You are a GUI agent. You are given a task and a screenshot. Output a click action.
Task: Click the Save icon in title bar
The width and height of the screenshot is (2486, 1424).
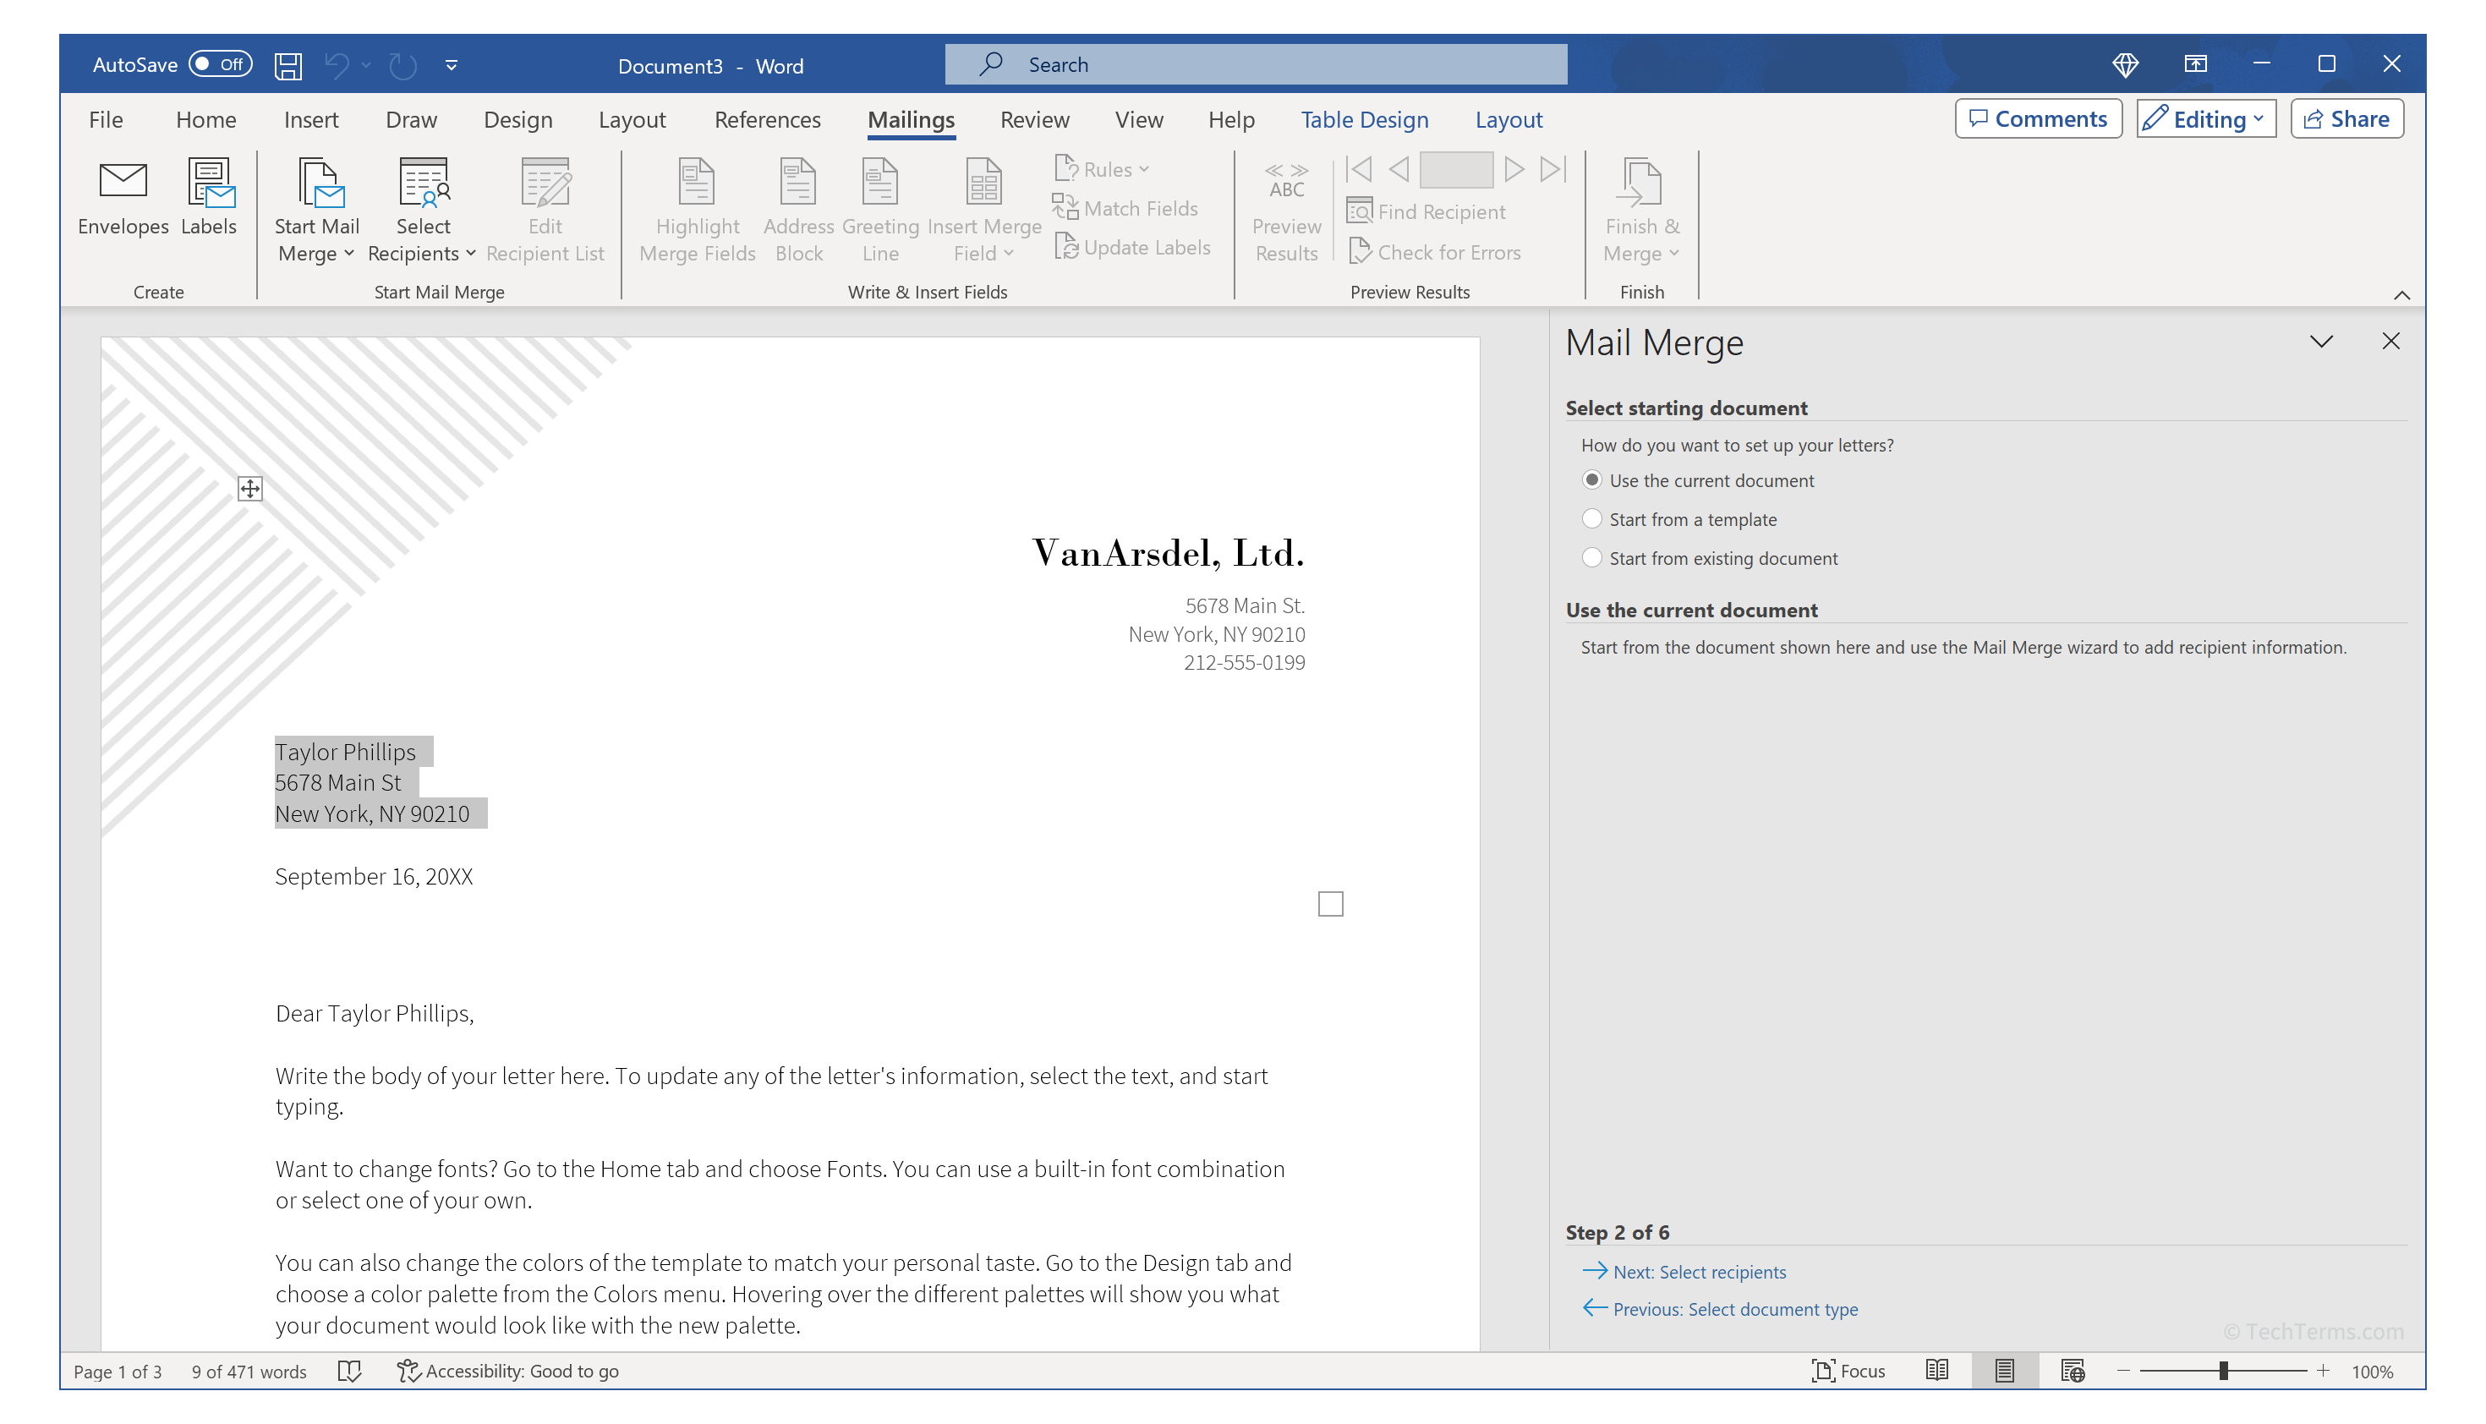(x=287, y=64)
